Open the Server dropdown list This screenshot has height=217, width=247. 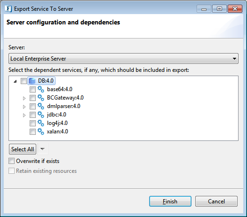pos(123,59)
